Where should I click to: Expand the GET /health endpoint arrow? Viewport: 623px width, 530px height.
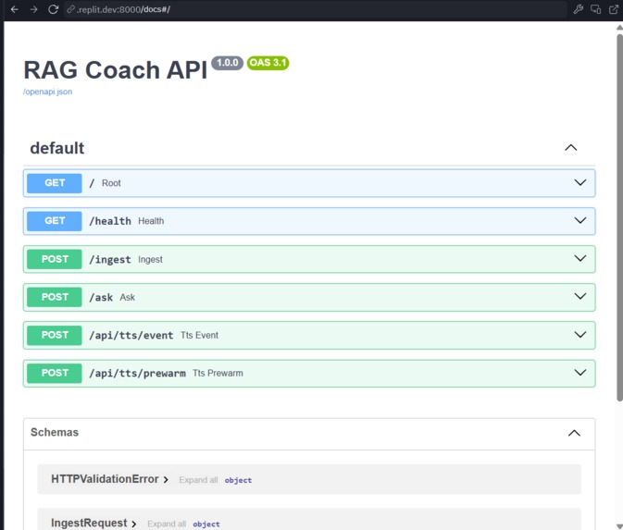tap(580, 220)
